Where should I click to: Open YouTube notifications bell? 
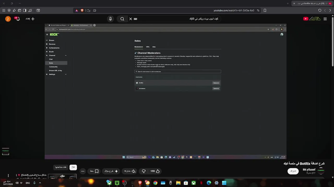[17, 19]
